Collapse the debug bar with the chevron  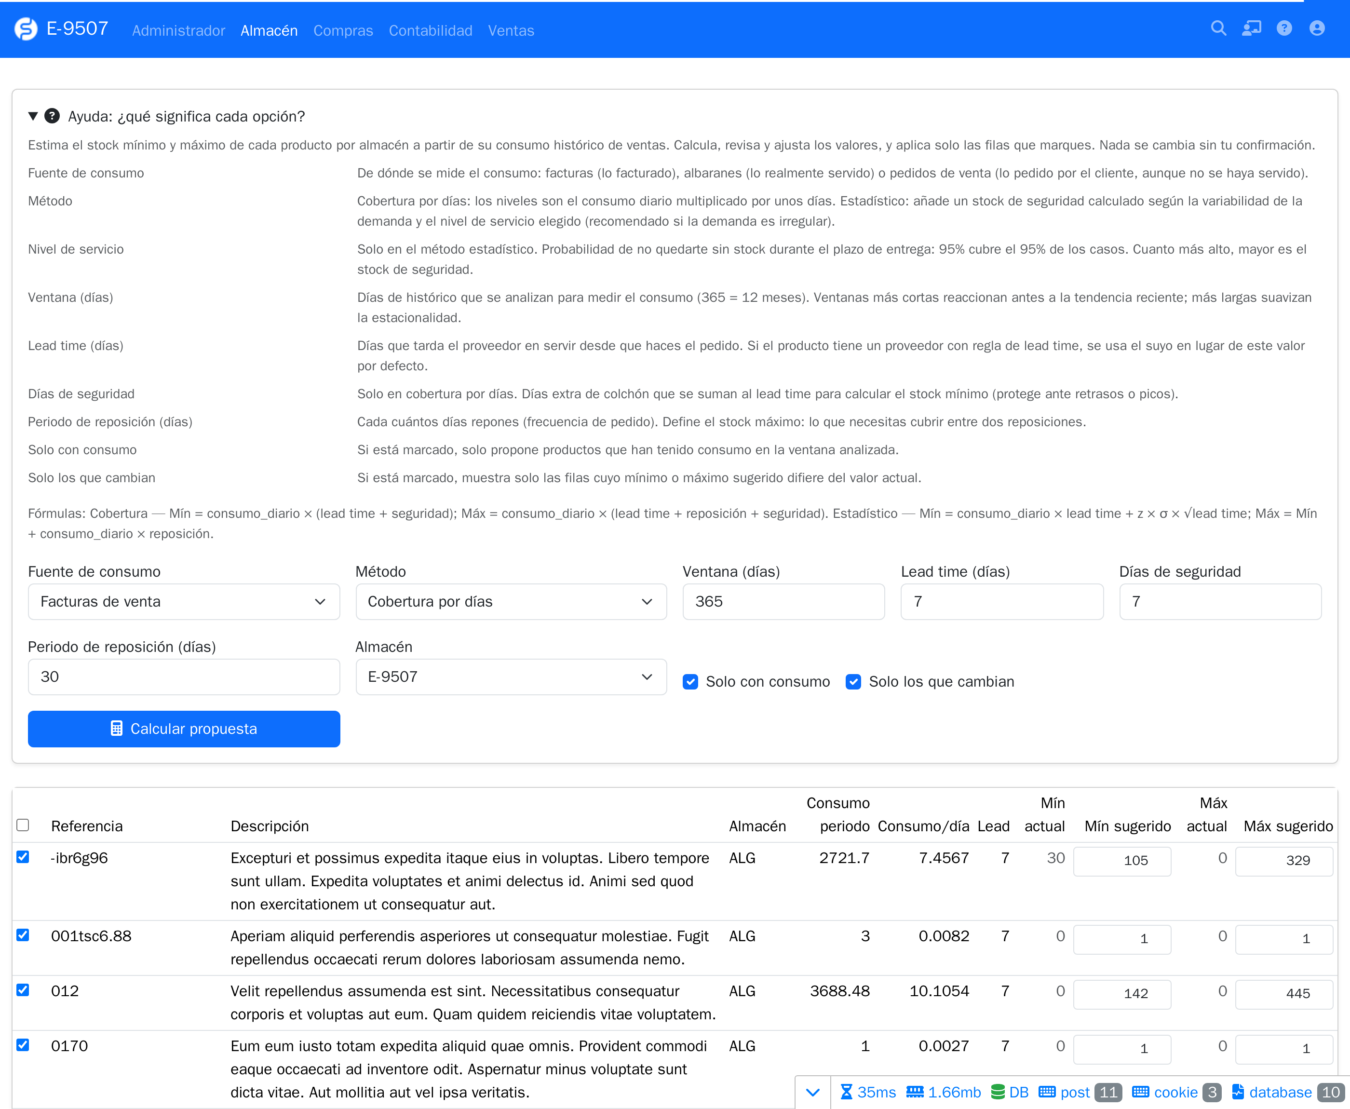point(813,1093)
